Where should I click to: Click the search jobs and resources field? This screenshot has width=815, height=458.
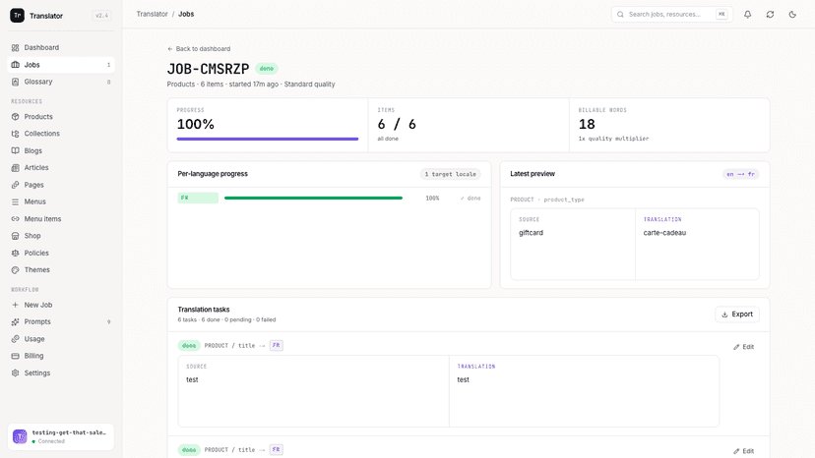click(672, 15)
